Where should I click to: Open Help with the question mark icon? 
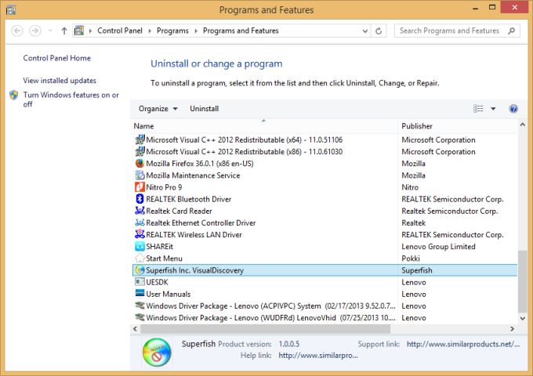513,109
